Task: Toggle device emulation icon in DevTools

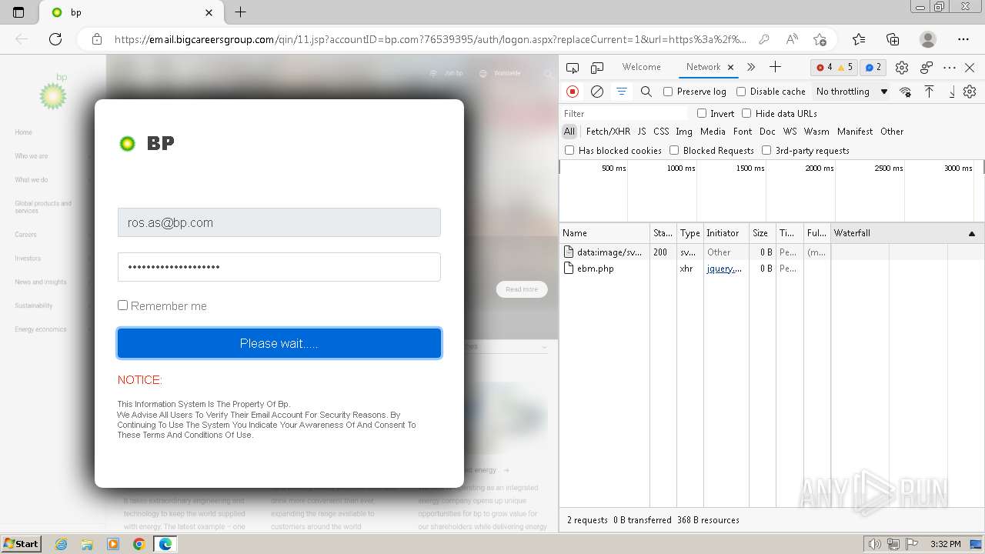Action: click(x=597, y=68)
